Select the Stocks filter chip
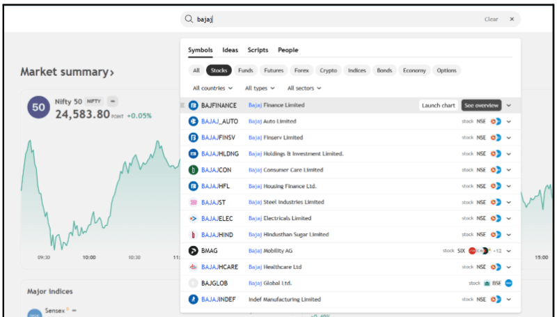The image size is (557, 317). [219, 70]
